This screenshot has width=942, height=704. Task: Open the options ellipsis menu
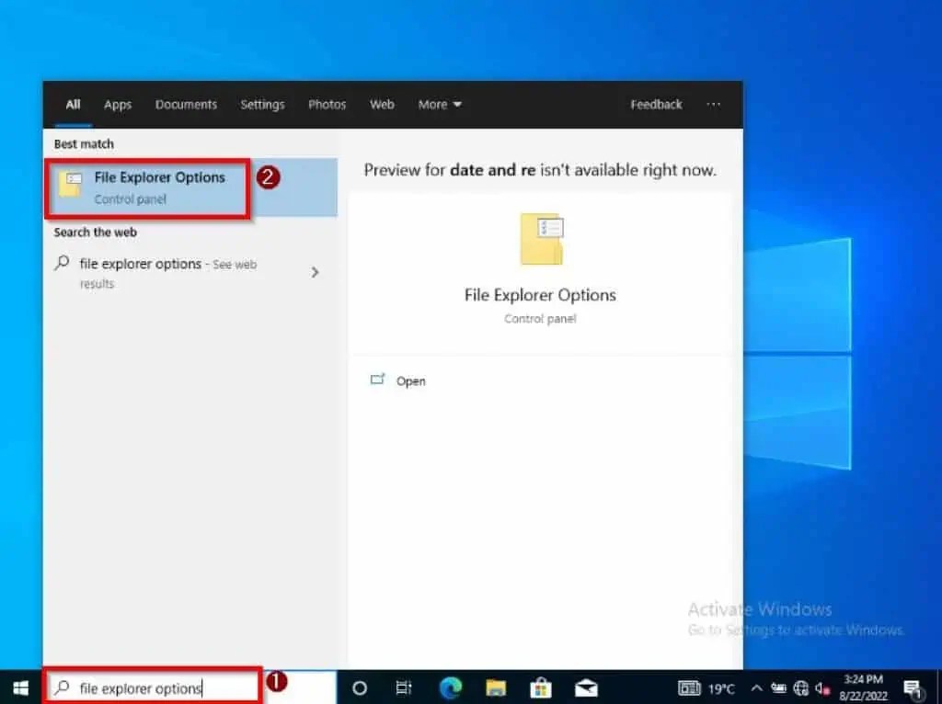click(713, 104)
